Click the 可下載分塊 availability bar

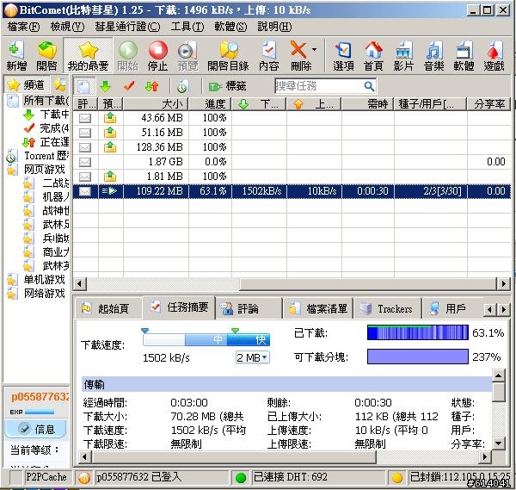(418, 357)
